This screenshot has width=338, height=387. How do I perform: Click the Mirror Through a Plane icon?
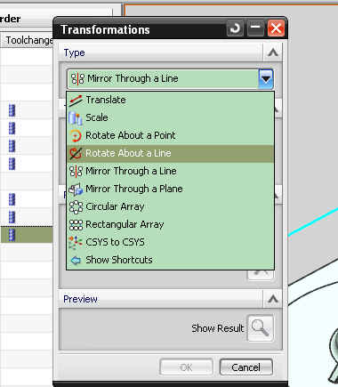point(76,189)
